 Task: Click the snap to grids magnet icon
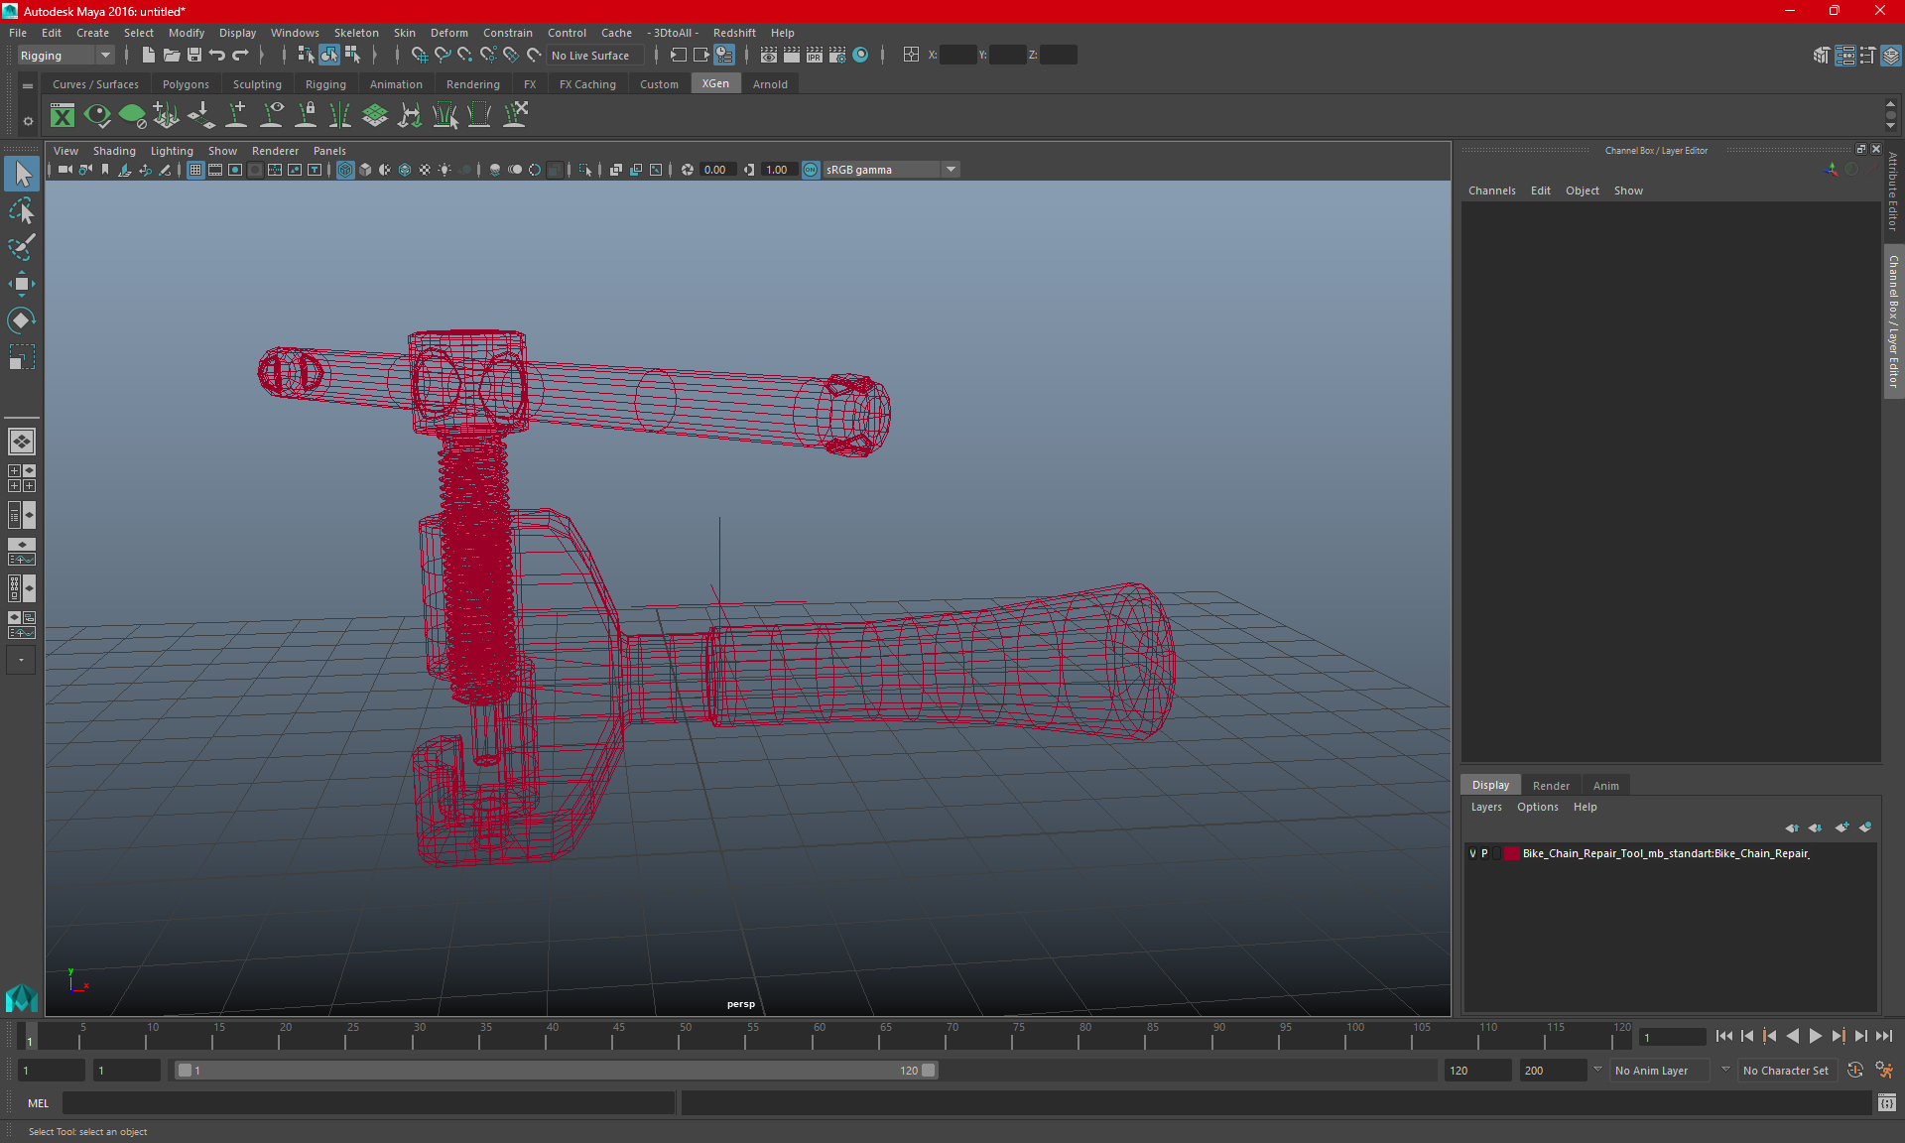(x=419, y=56)
